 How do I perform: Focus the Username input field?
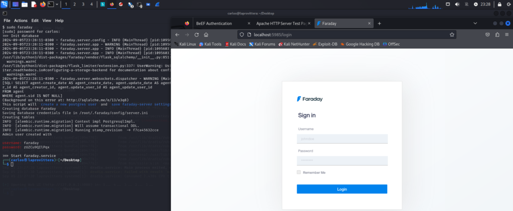[342, 139]
